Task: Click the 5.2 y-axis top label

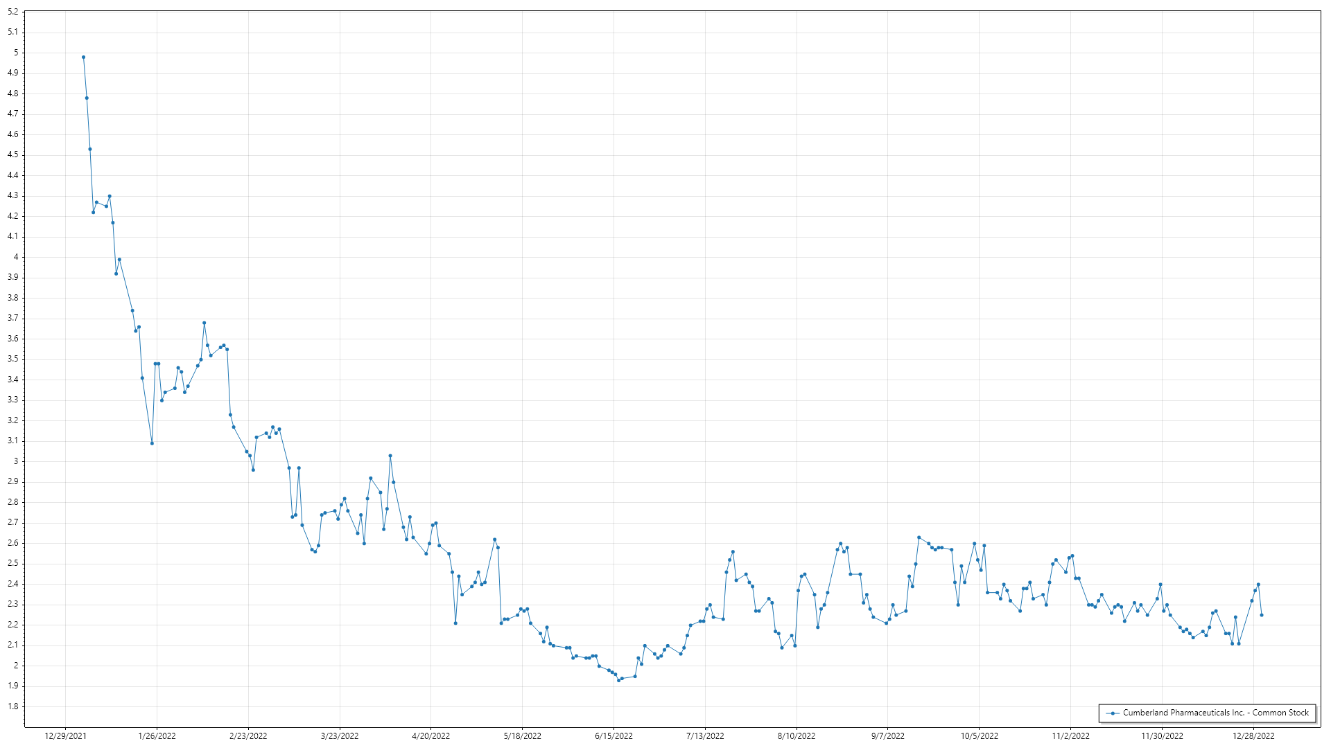Action: click(13, 12)
